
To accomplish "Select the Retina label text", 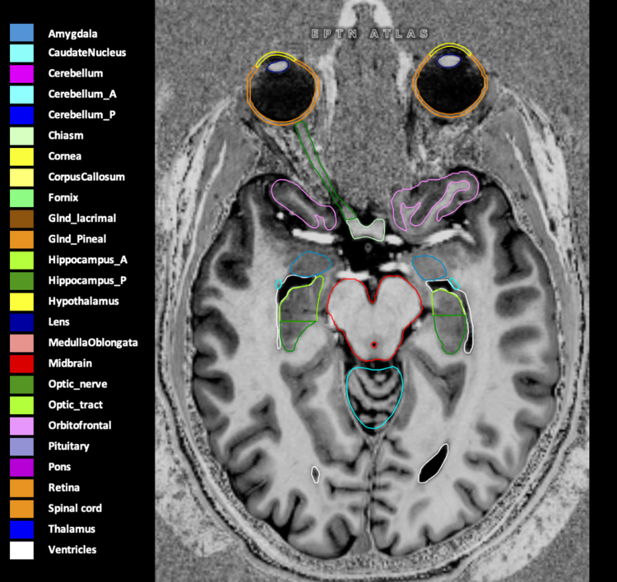I will 63,487.
